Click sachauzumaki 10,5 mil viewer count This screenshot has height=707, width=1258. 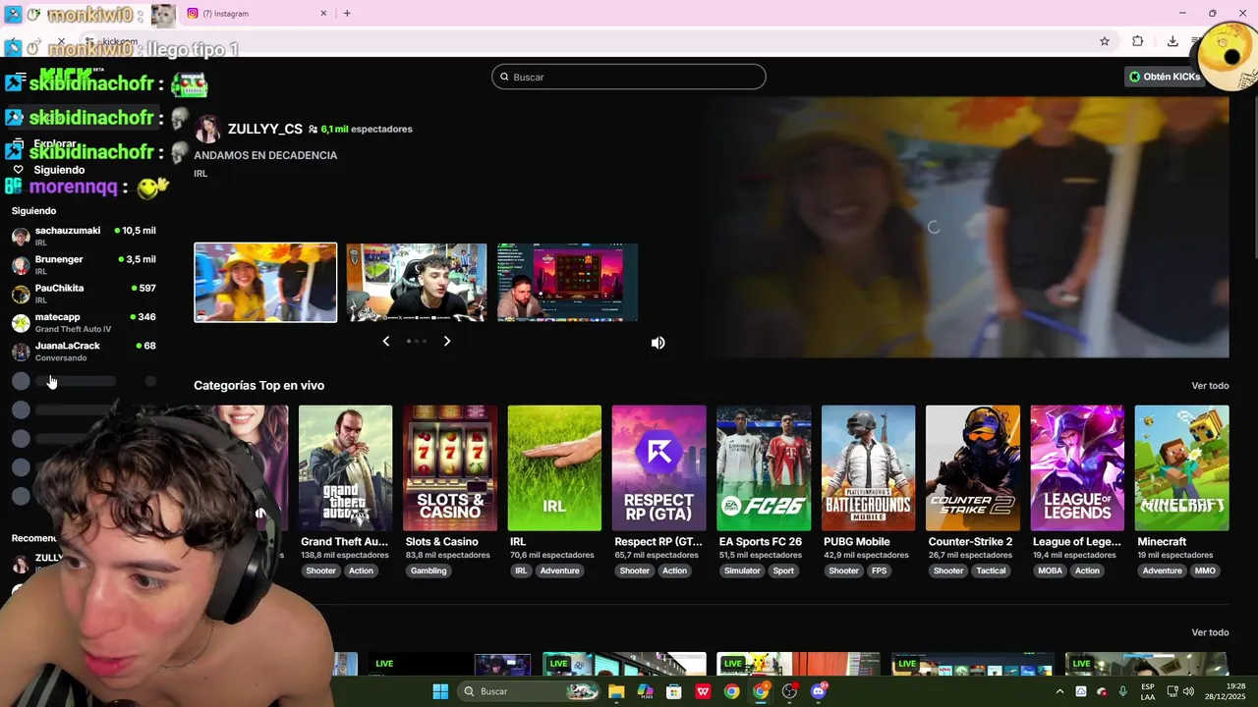click(136, 231)
